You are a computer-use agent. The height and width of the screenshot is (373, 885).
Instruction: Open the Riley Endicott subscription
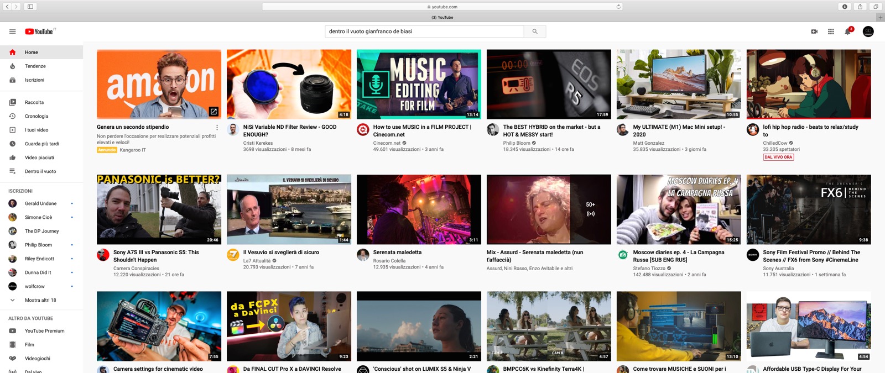point(41,259)
